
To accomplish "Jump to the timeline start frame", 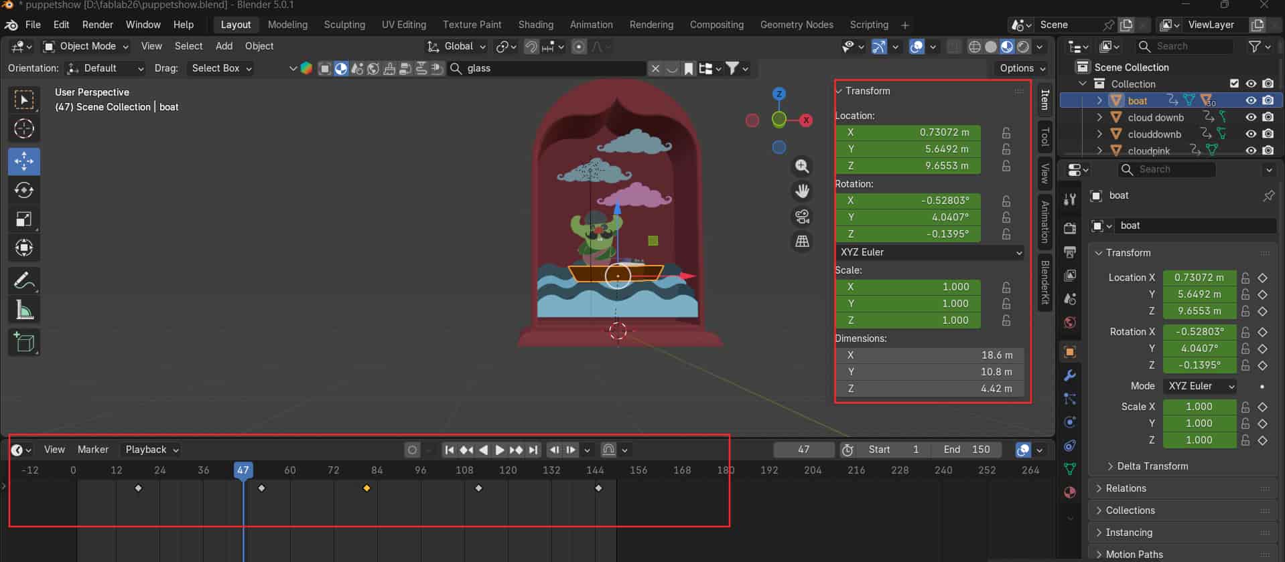I will (450, 450).
